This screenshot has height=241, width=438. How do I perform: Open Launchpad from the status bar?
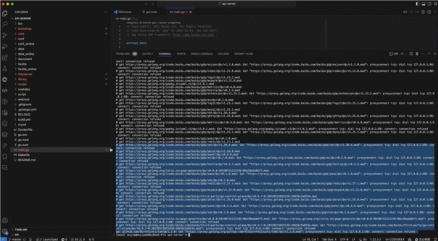pyautogui.click(x=49, y=239)
